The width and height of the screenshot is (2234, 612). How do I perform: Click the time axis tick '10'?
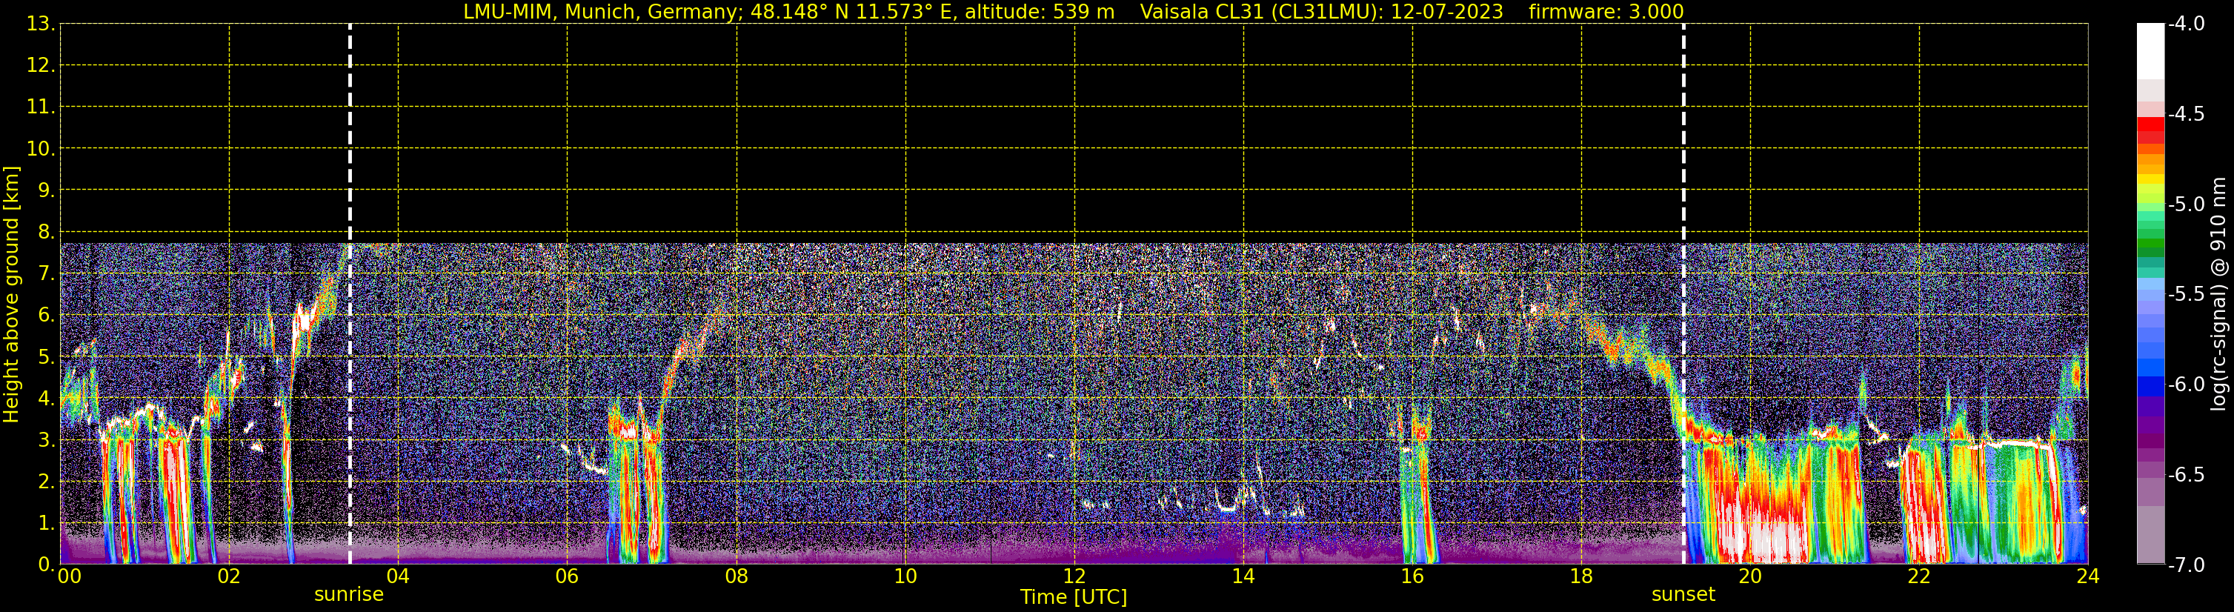coord(905,577)
